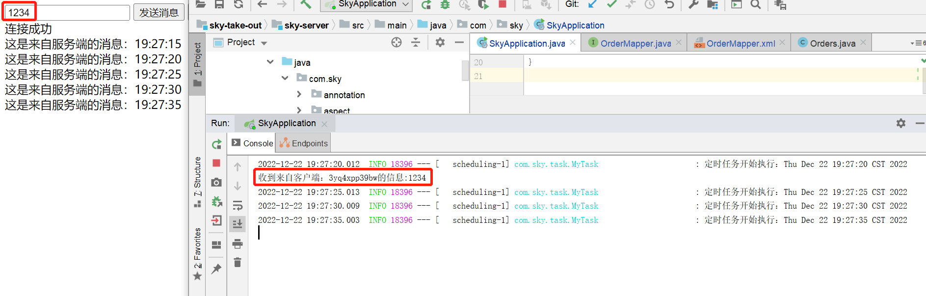Open the Endpoints tab in Run panel
The width and height of the screenshot is (926, 296).
point(304,143)
